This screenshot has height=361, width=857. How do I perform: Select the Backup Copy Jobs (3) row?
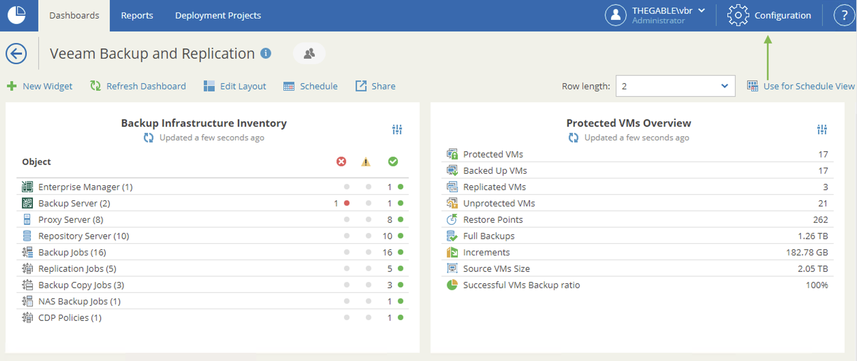point(213,285)
